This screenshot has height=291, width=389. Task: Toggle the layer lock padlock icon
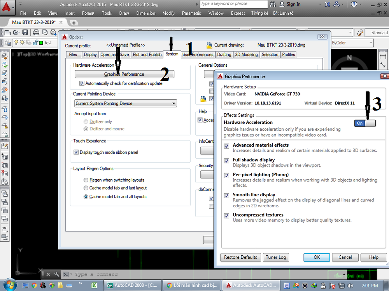35,43
